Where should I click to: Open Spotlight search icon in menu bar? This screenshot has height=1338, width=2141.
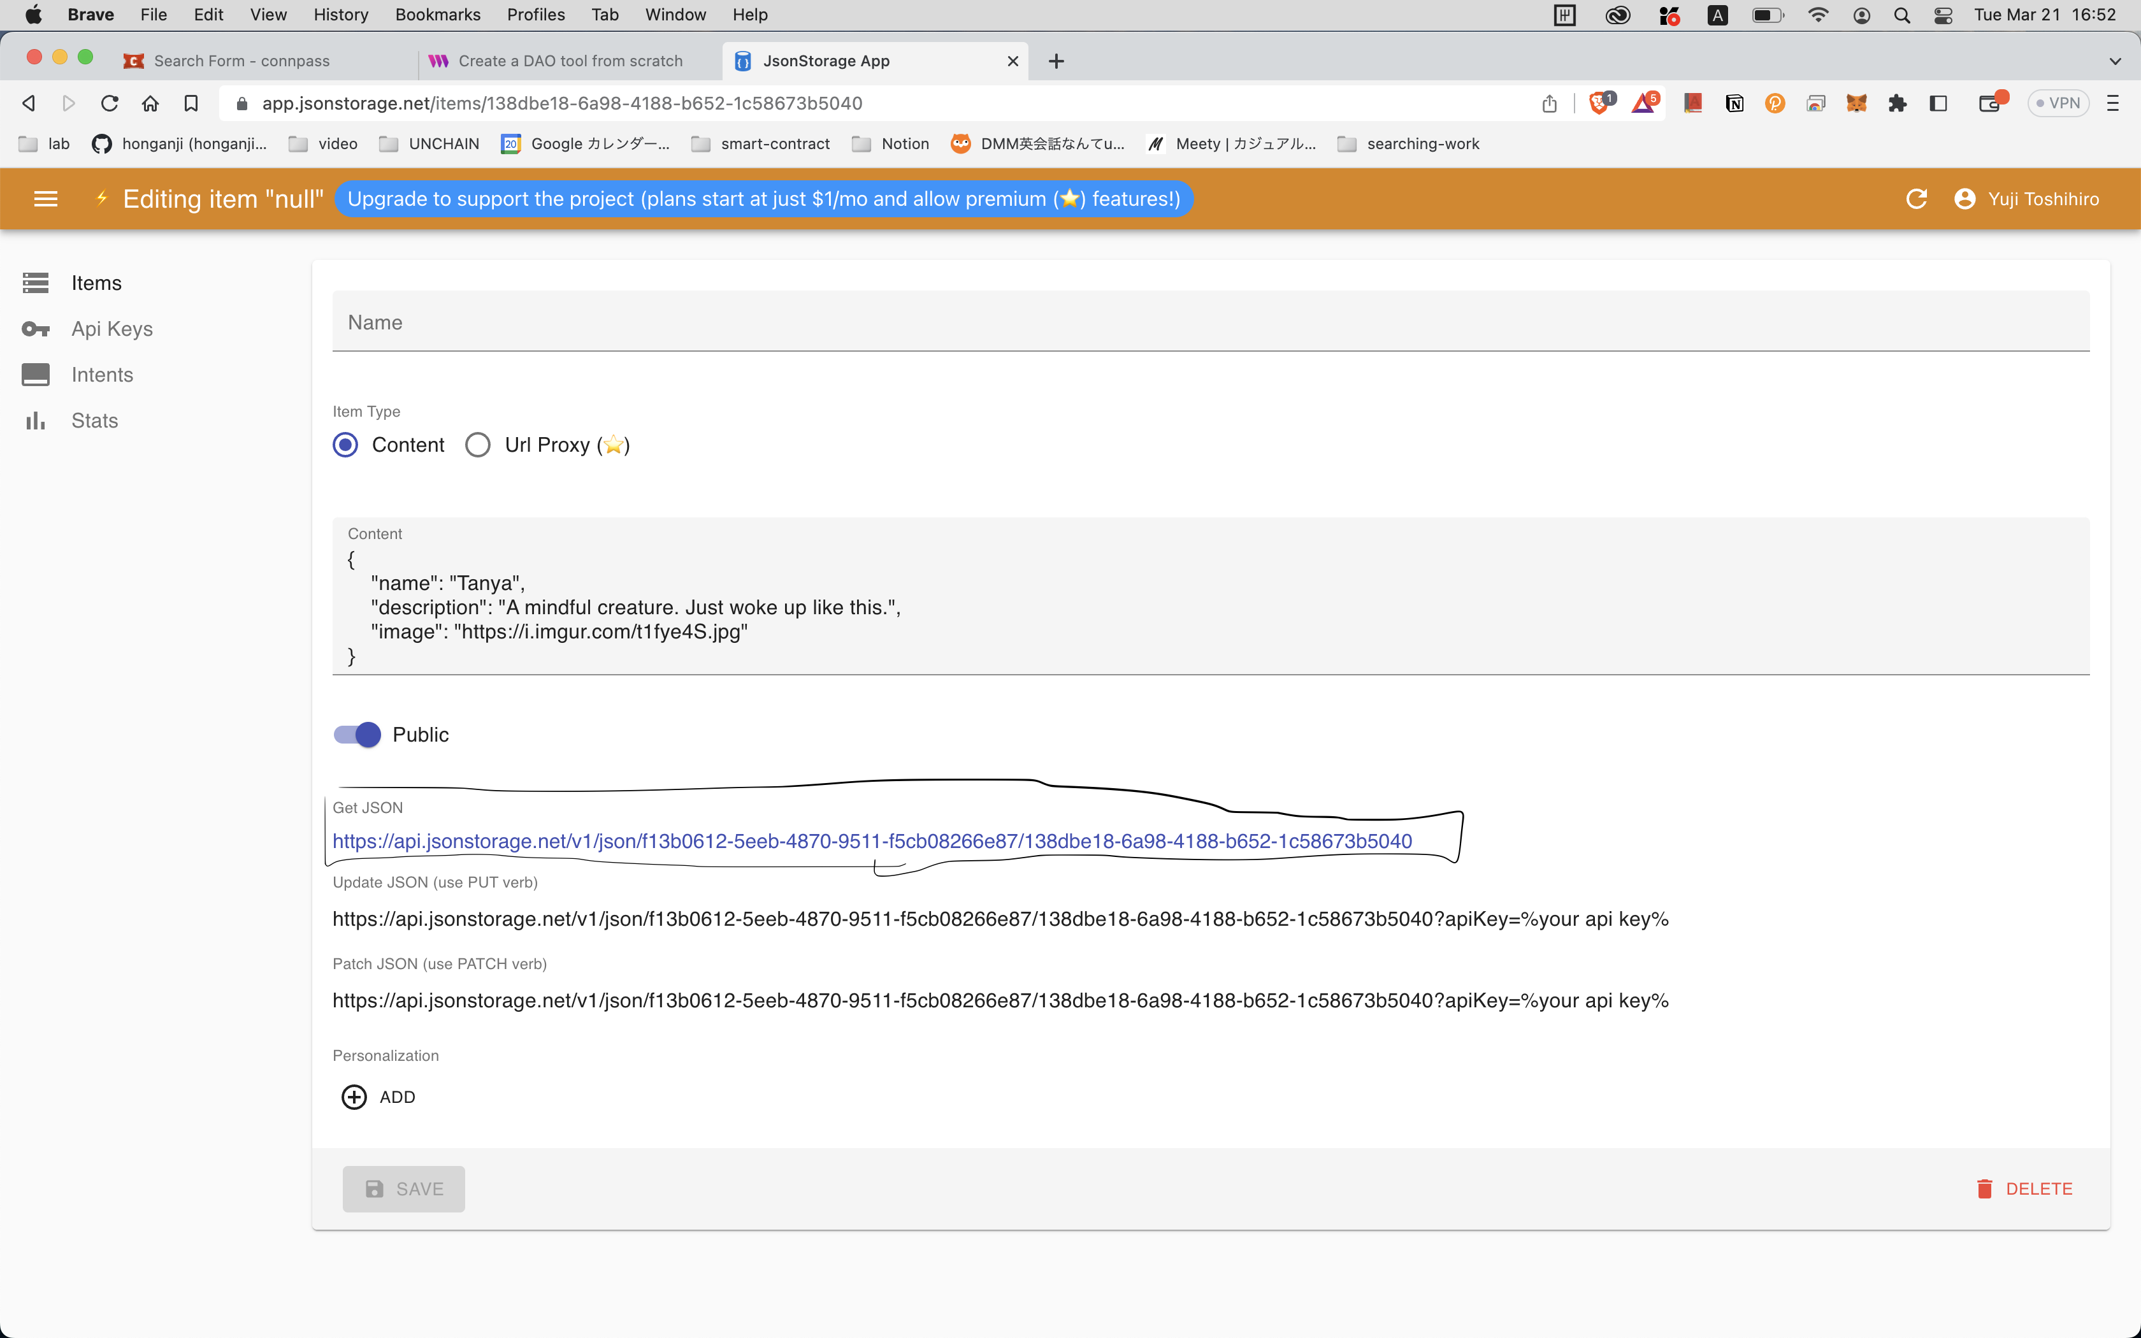(1902, 15)
